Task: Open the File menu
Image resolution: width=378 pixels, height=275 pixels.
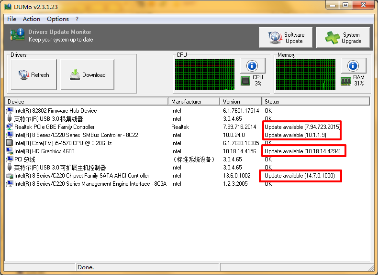Action: pos(11,19)
